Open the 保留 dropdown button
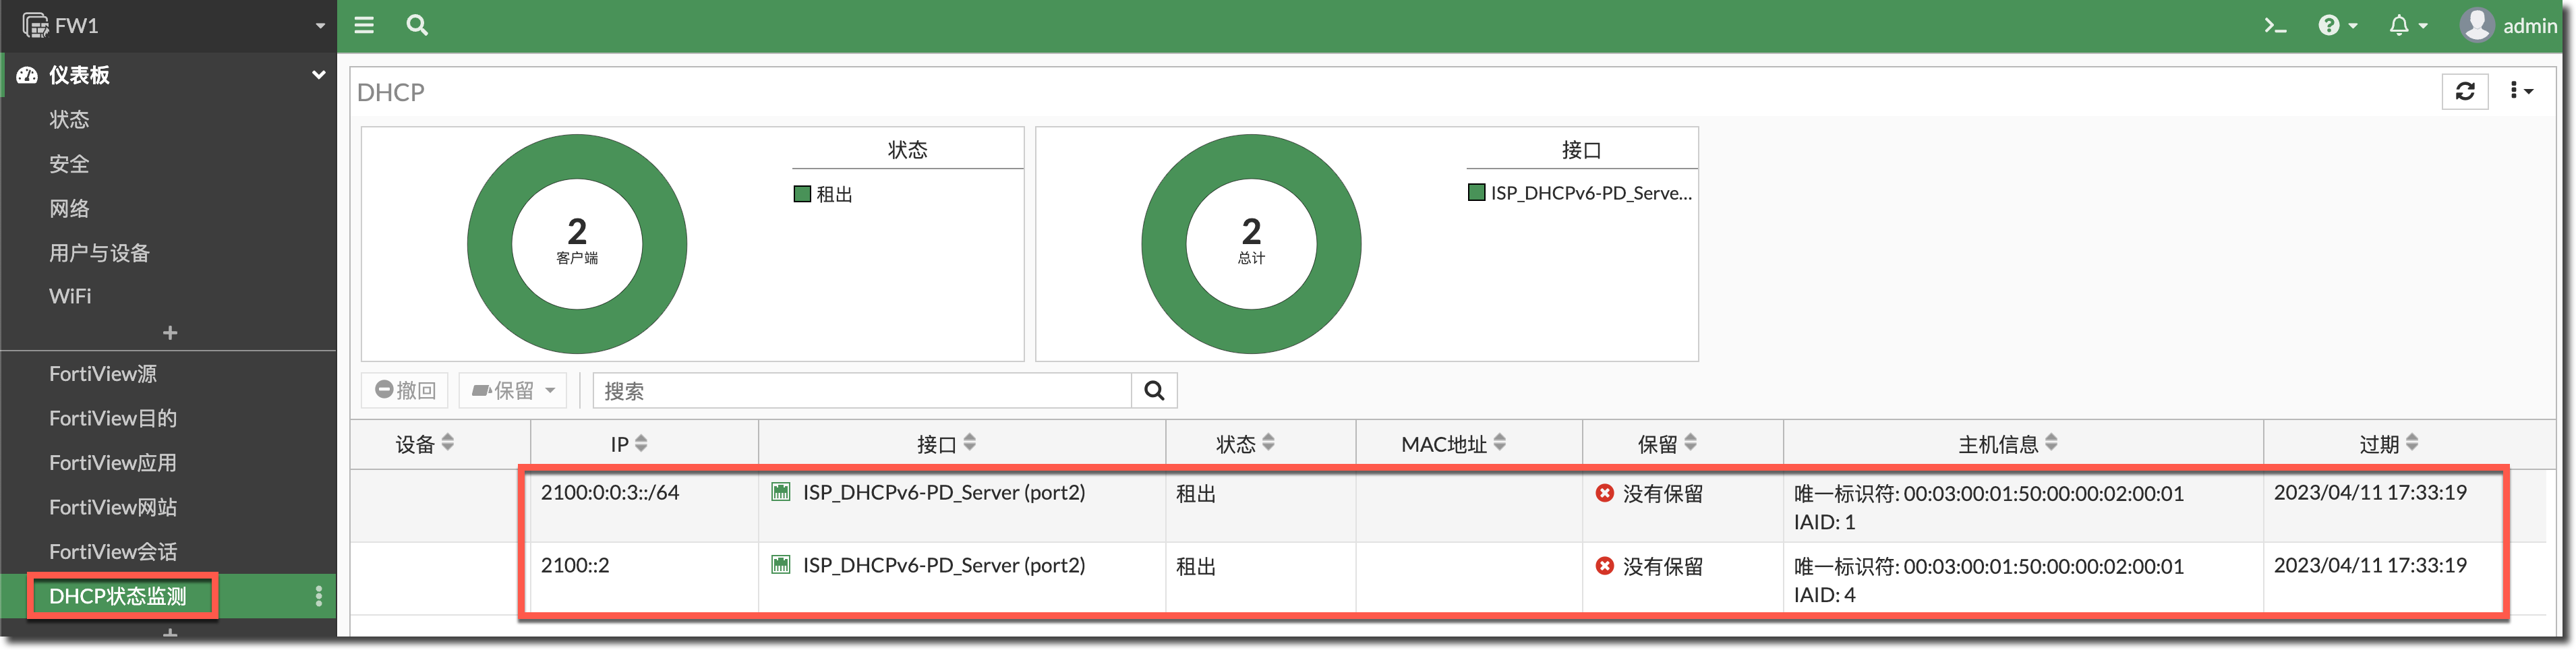The image size is (2576, 650). 513,391
